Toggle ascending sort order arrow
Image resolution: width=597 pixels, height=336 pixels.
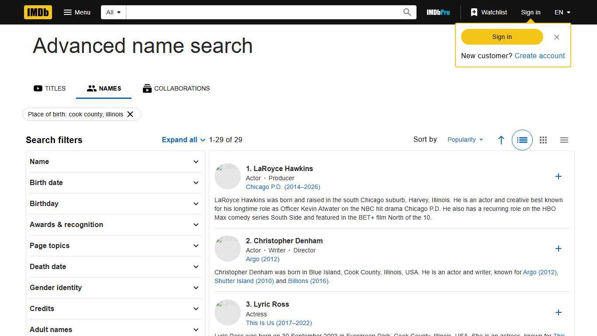(501, 140)
